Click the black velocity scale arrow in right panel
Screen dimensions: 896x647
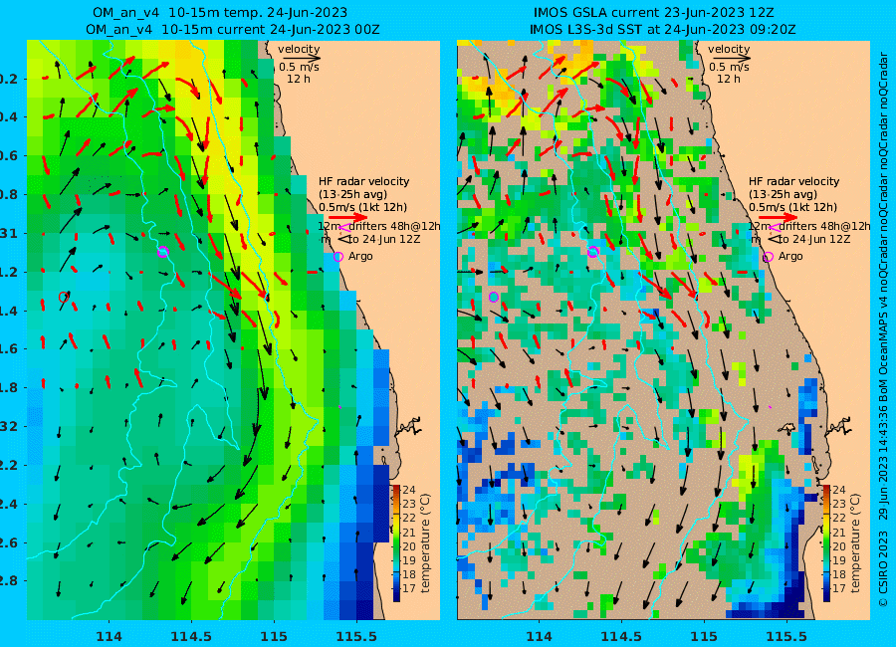point(730,58)
